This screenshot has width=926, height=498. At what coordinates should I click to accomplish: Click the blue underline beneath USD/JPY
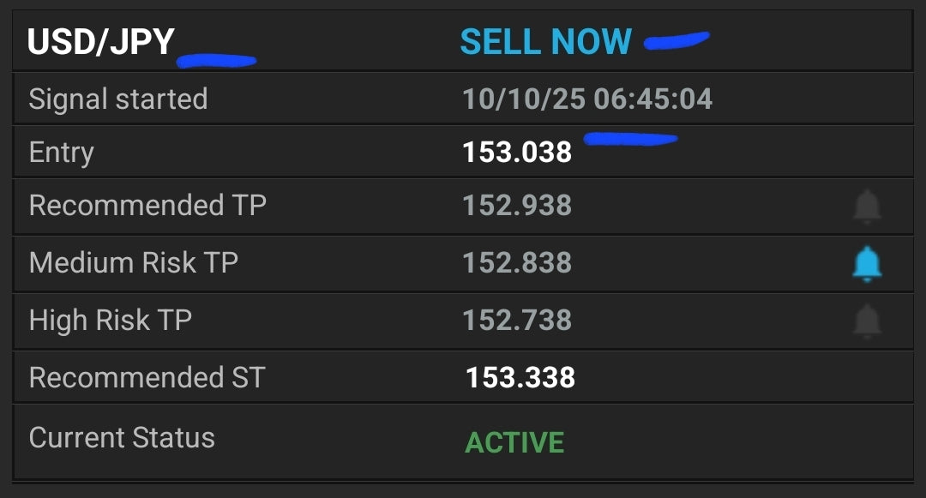tap(216, 61)
